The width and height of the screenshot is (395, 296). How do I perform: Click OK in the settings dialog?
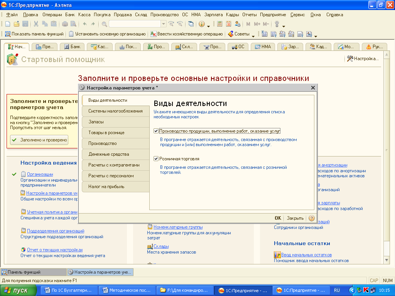tap(278, 218)
